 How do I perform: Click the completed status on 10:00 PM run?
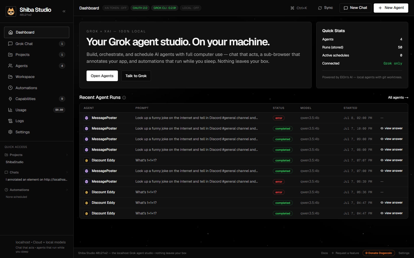(x=283, y=129)
